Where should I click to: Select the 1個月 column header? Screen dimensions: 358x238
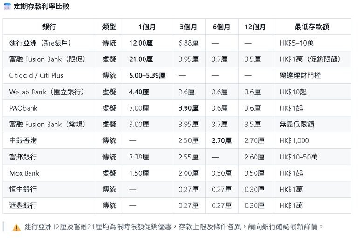pyautogui.click(x=147, y=27)
